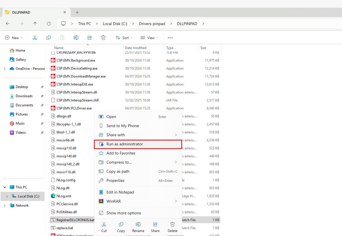The image size is (342, 236).
Task: Click Share icon in context menu
Action: coord(155,227)
